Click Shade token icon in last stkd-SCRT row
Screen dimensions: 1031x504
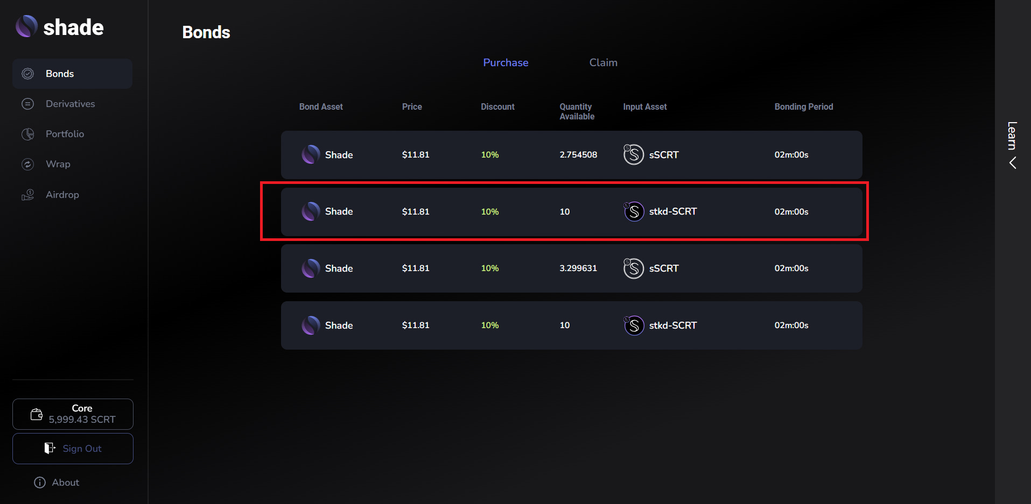pyautogui.click(x=311, y=325)
